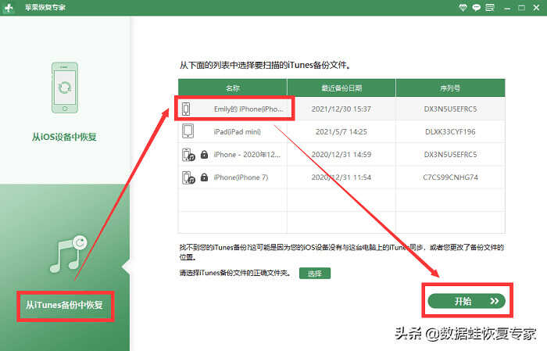
Task: Open the menu list icon in title bar
Action: click(x=490, y=7)
